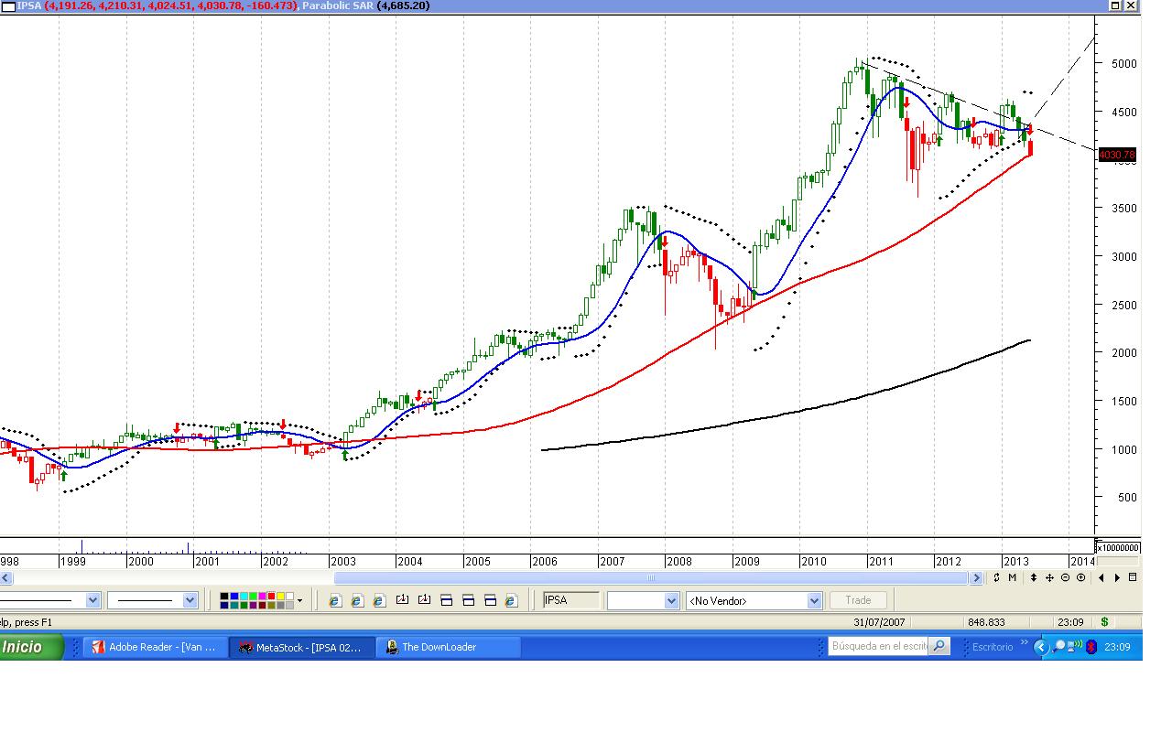Zoom out with the circled minus icon
The width and height of the screenshot is (1172, 732).
tap(1065, 577)
